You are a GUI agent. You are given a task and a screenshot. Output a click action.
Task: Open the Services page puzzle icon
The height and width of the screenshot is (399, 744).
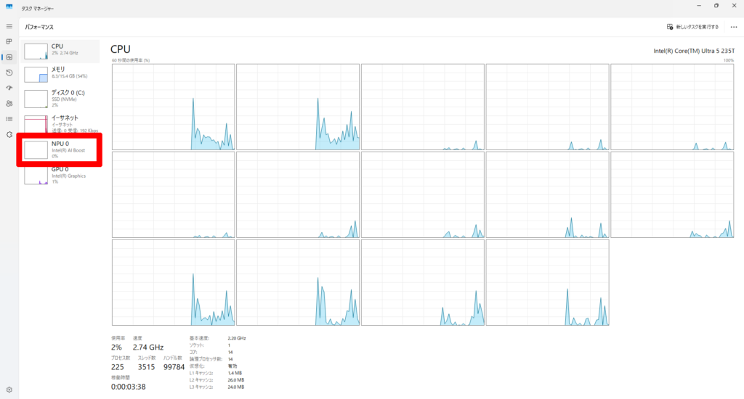tap(9, 134)
